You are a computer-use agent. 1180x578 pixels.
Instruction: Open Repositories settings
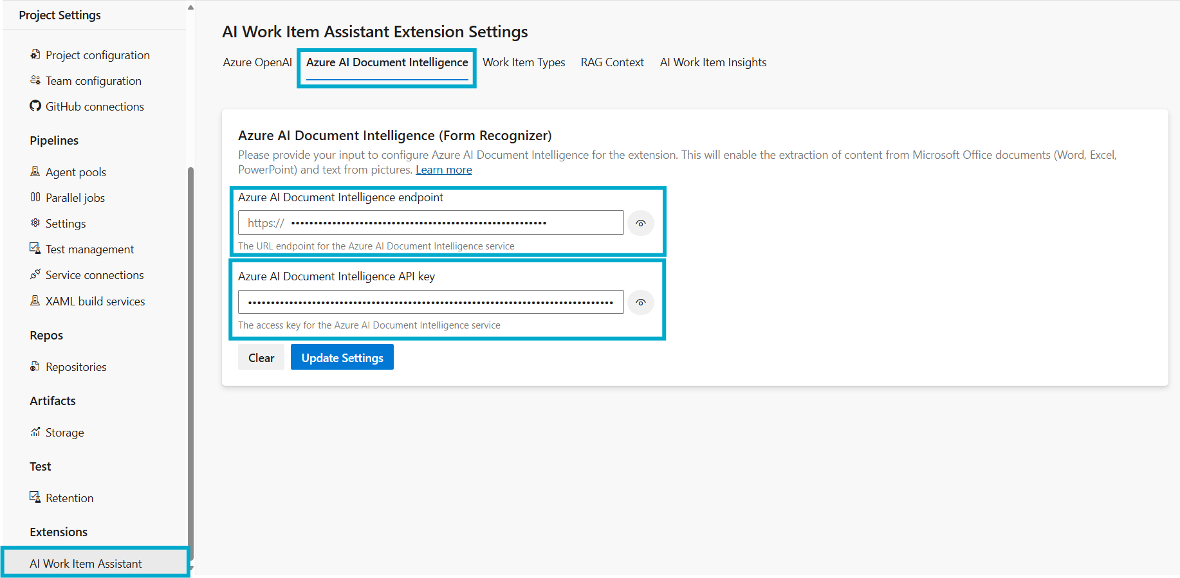(76, 366)
